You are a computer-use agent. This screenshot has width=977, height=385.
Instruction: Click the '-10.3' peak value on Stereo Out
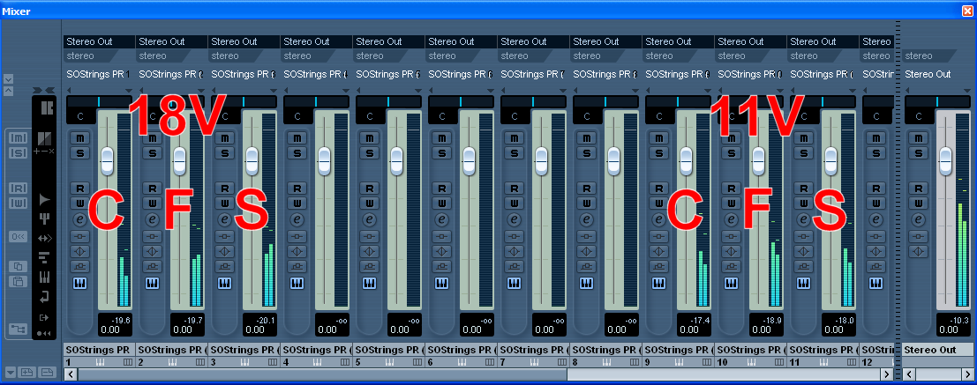click(961, 321)
